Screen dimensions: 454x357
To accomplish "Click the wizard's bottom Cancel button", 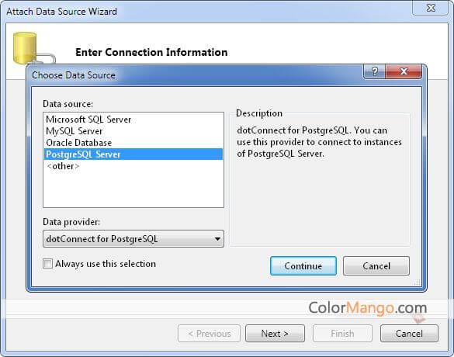I will [x=409, y=334].
